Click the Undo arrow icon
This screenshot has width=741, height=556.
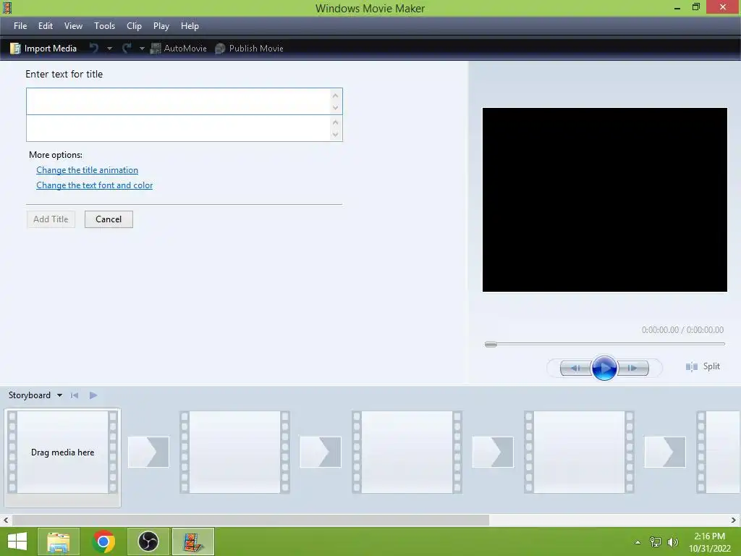coord(94,49)
